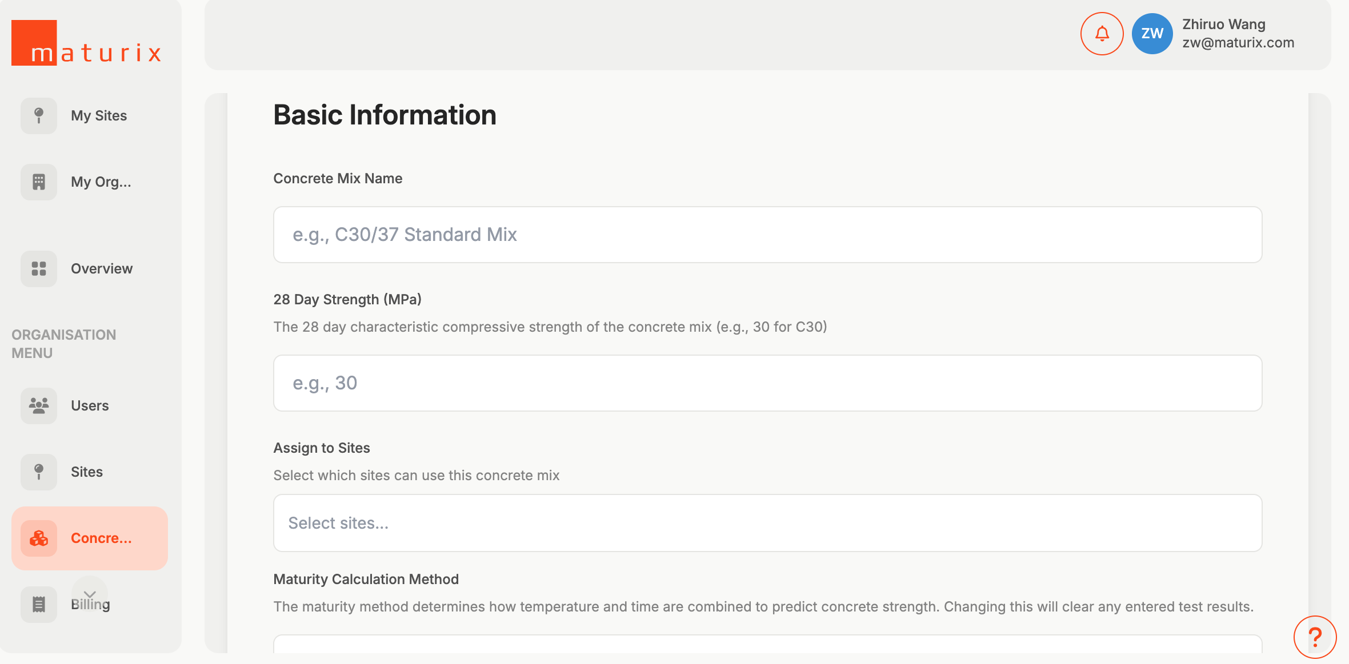Click the Zhiruo Wang account area
The height and width of the screenshot is (664, 1349).
(1238, 33)
